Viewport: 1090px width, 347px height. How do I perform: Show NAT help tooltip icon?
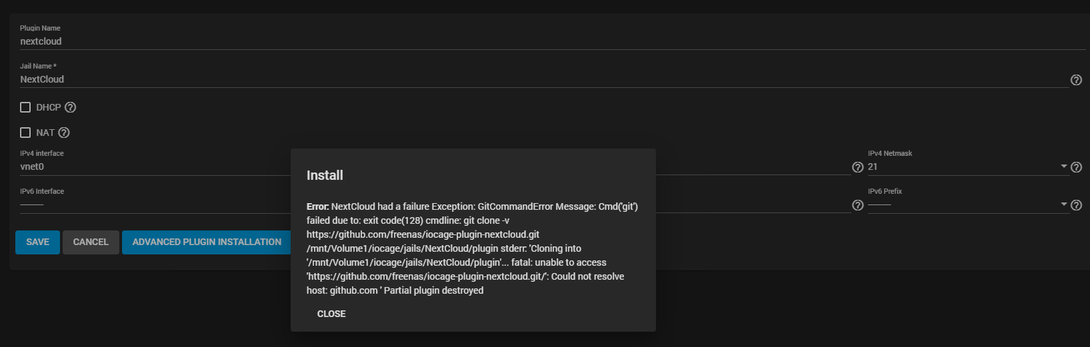64,133
